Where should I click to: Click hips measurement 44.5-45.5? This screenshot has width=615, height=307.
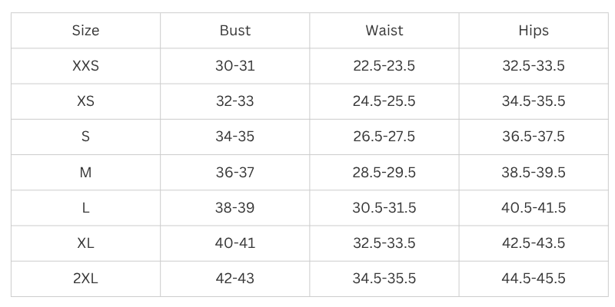point(534,279)
